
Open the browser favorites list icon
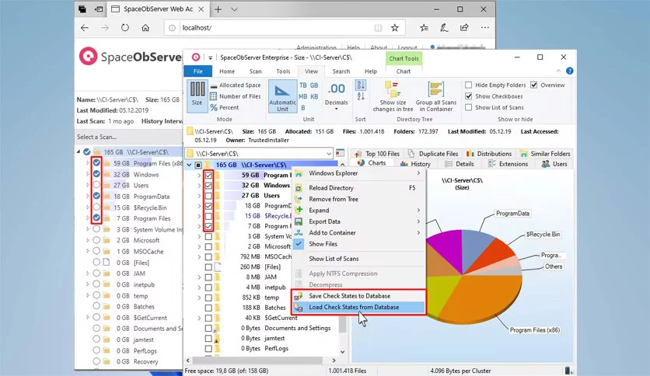tap(424, 28)
